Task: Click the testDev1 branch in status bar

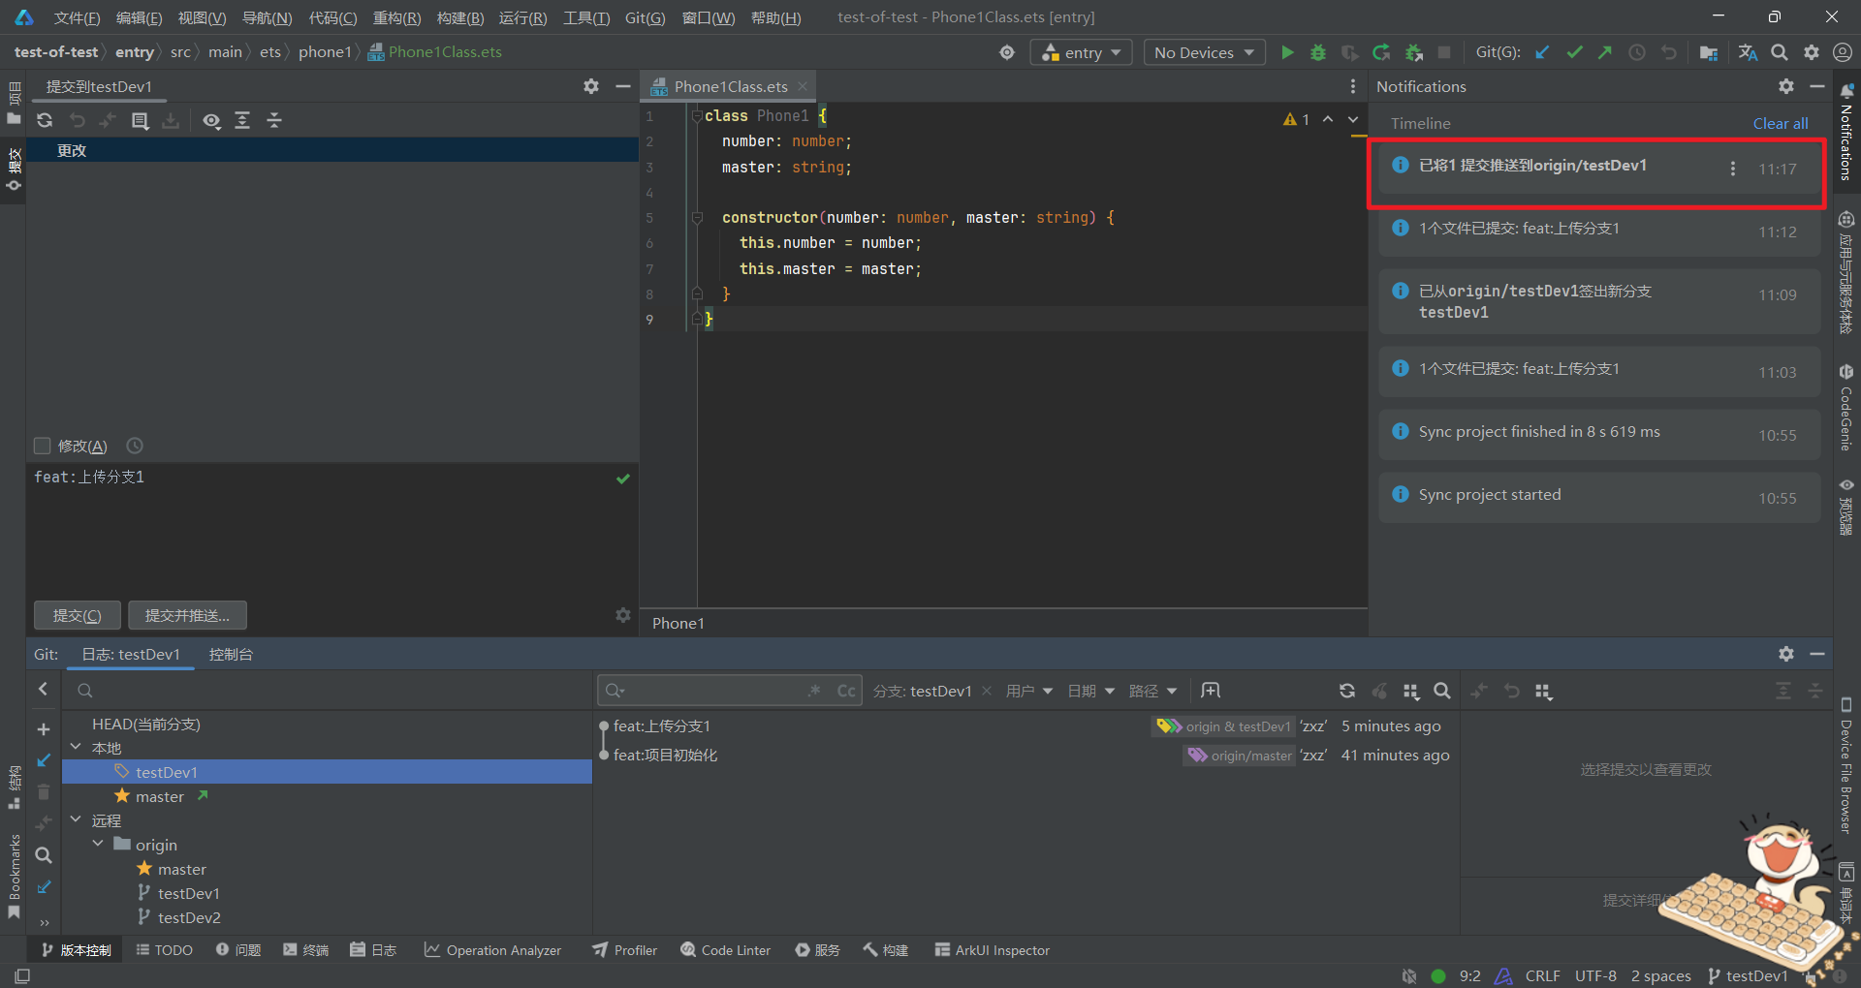Action: [1749, 975]
